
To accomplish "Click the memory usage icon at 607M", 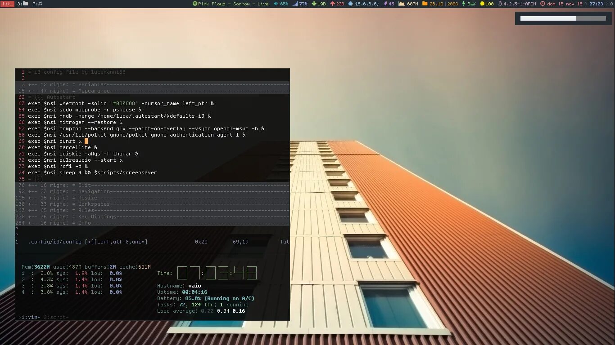I will [402, 4].
